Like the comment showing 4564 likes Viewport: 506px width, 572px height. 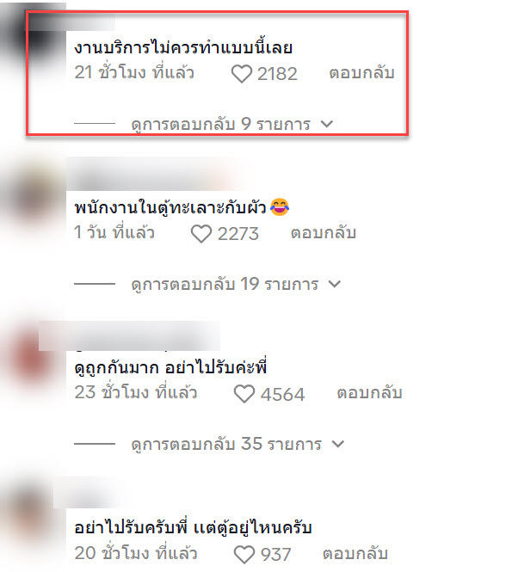click(x=244, y=394)
